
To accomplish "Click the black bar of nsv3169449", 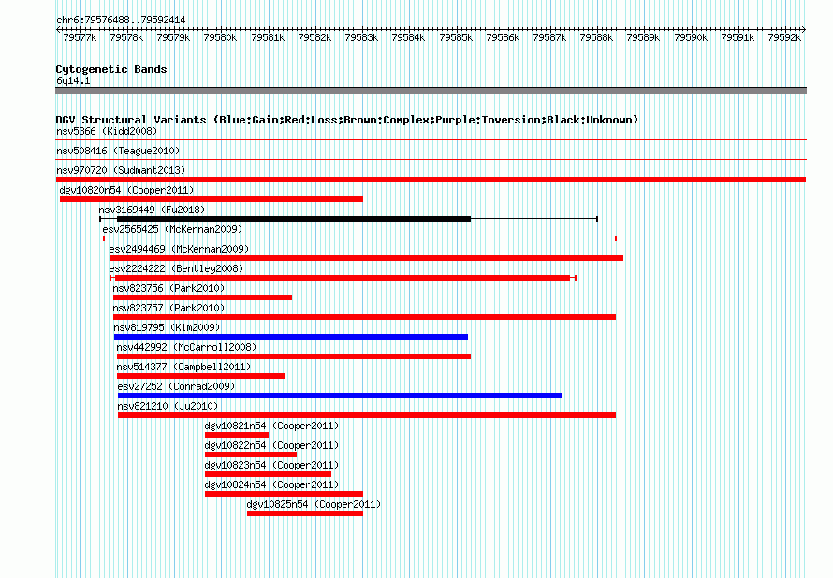I will click(294, 219).
